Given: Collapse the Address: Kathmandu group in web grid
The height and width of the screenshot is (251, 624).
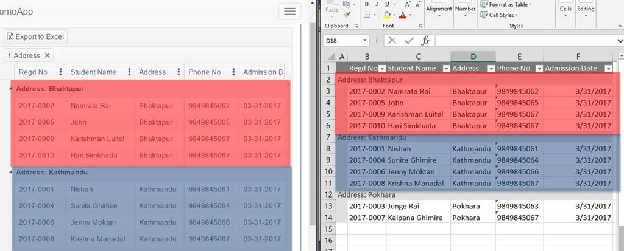Looking at the screenshot, I should pos(10,171).
